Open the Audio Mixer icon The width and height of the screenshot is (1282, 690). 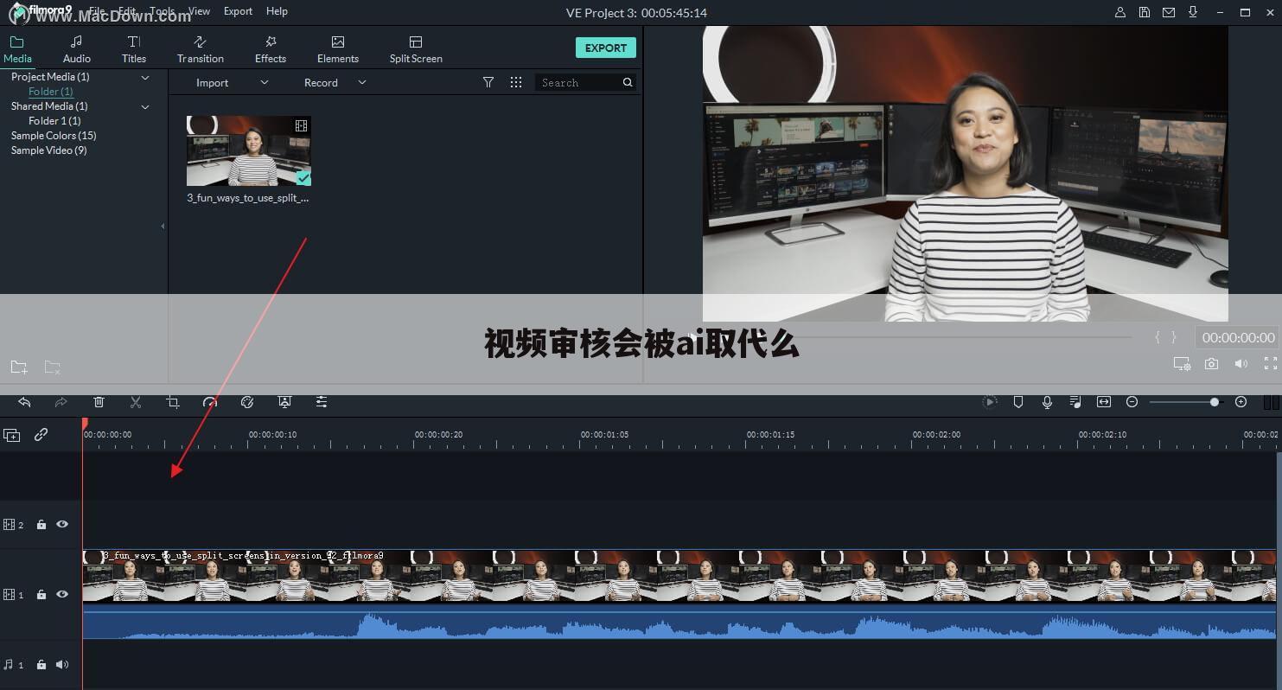point(1075,402)
